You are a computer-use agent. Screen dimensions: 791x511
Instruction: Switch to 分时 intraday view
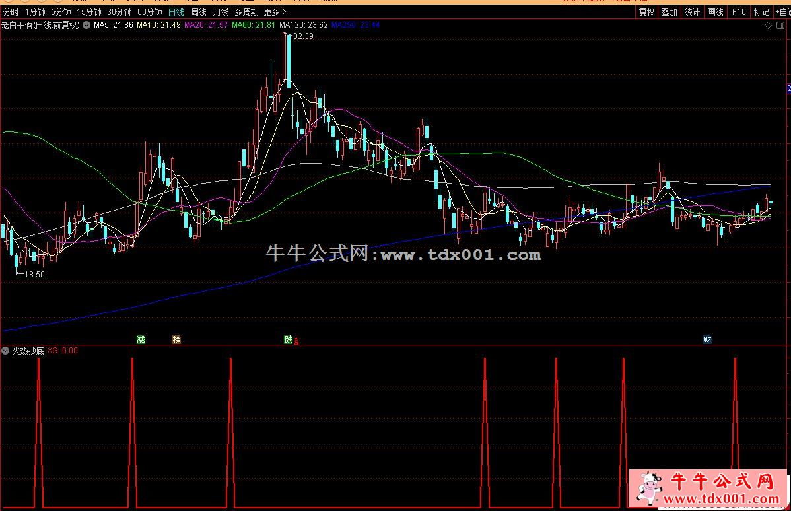pyautogui.click(x=11, y=12)
